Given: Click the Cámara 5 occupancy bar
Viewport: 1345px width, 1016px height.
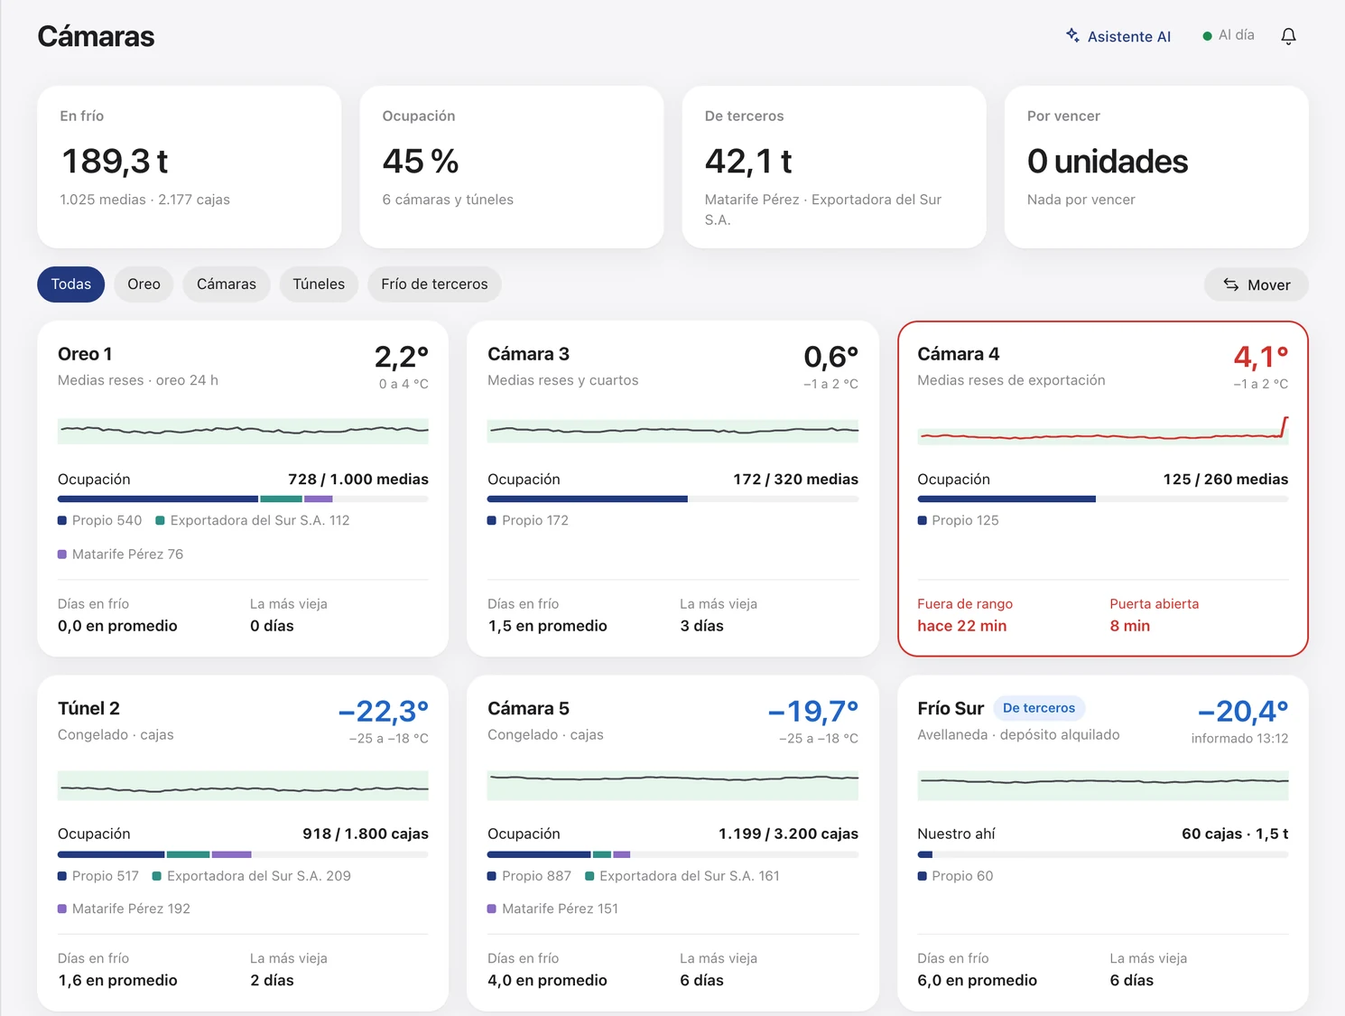Looking at the screenshot, I should (672, 853).
